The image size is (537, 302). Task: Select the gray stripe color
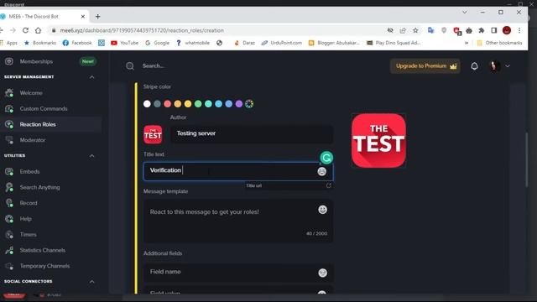(157, 104)
